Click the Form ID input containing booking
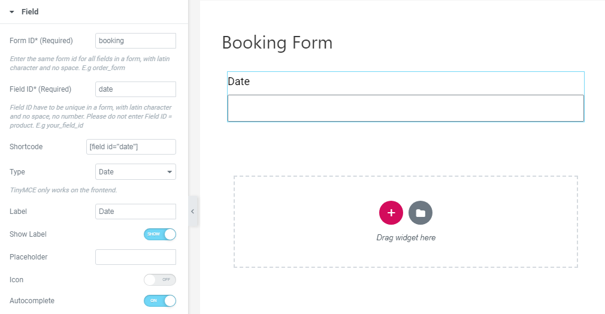The height and width of the screenshot is (314, 605). (135, 41)
